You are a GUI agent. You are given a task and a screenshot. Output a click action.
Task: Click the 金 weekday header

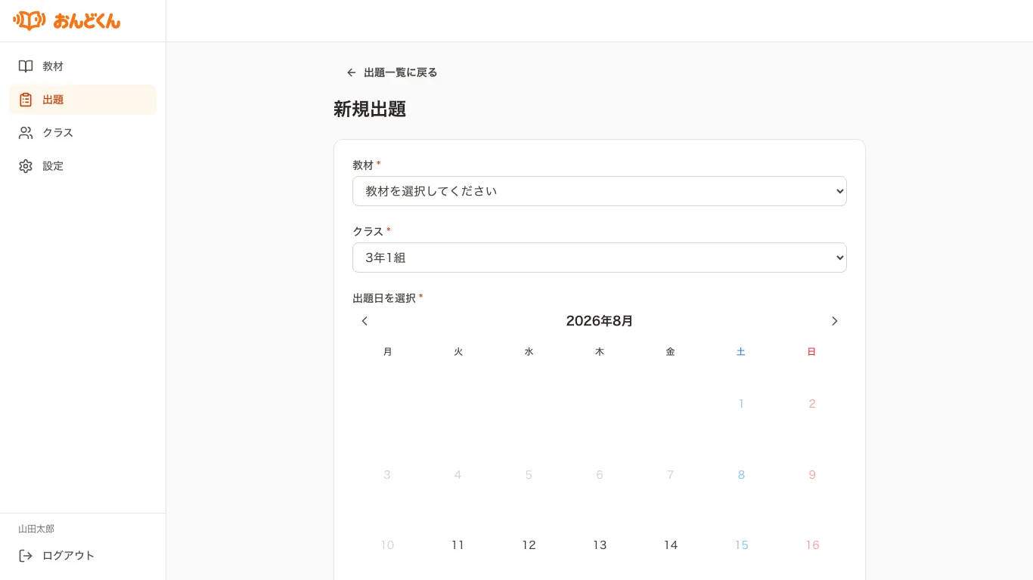pyautogui.click(x=671, y=352)
